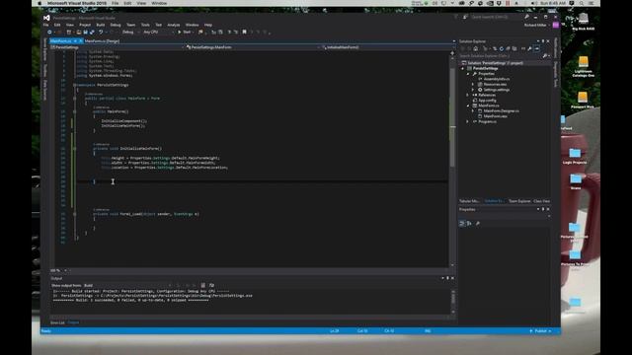Collapse the MainForm.cs node in Solution Explorer

click(468, 106)
